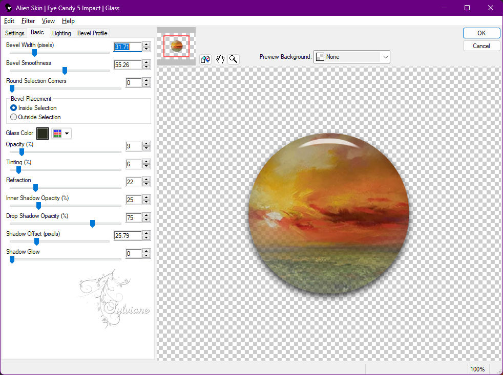Click the Round Selection Corners slider handle

click(x=12, y=89)
